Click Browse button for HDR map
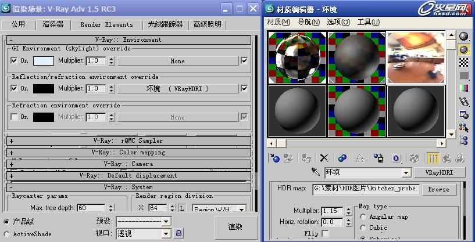This screenshot has width=475, height=242. click(439, 189)
